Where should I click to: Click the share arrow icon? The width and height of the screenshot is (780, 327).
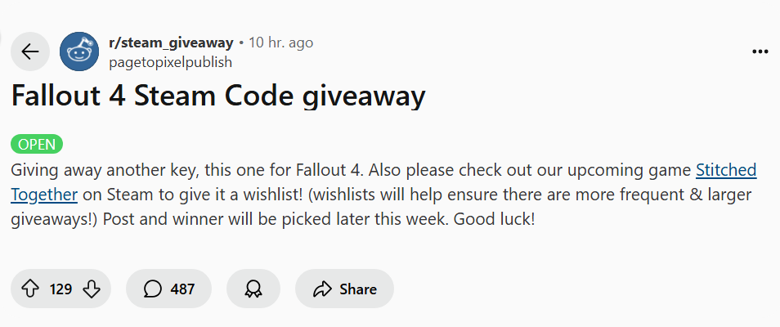322,289
